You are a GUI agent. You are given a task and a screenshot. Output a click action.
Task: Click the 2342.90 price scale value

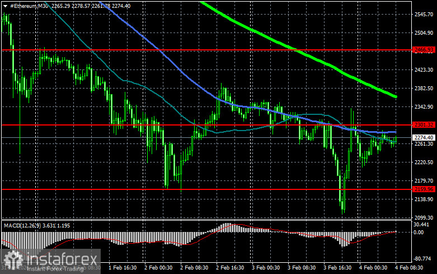pyautogui.click(x=424, y=107)
